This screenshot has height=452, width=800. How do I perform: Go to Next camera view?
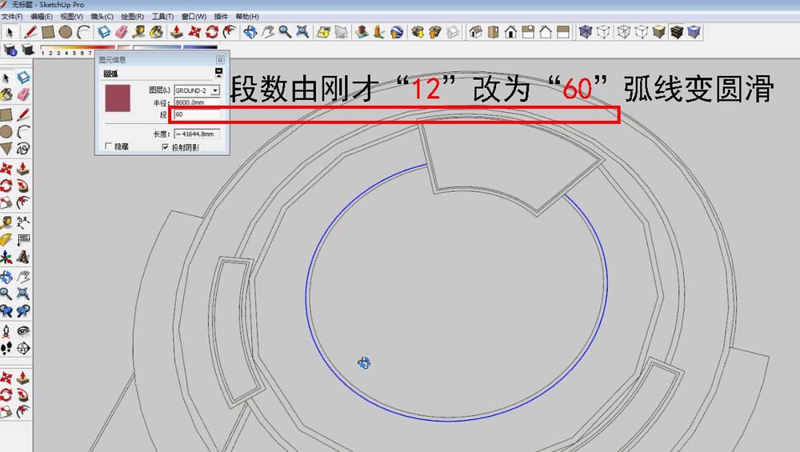click(23, 310)
